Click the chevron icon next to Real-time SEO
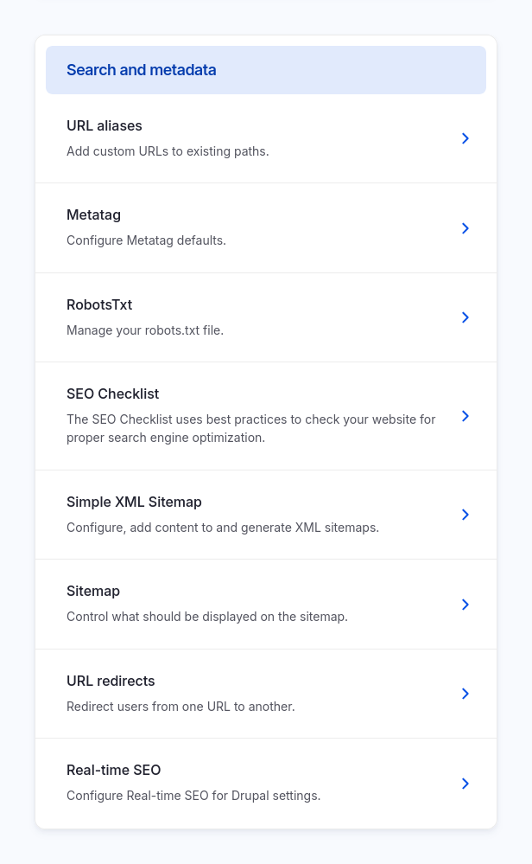Viewport: 532px width, 864px height. click(465, 784)
